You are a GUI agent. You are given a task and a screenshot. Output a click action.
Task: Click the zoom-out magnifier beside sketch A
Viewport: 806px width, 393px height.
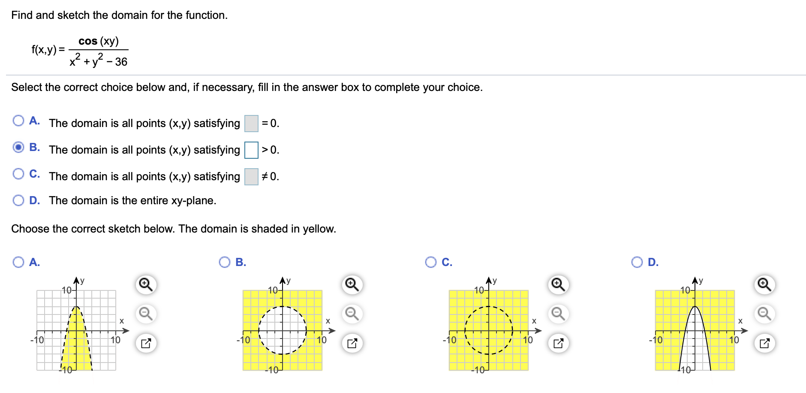pyautogui.click(x=145, y=314)
